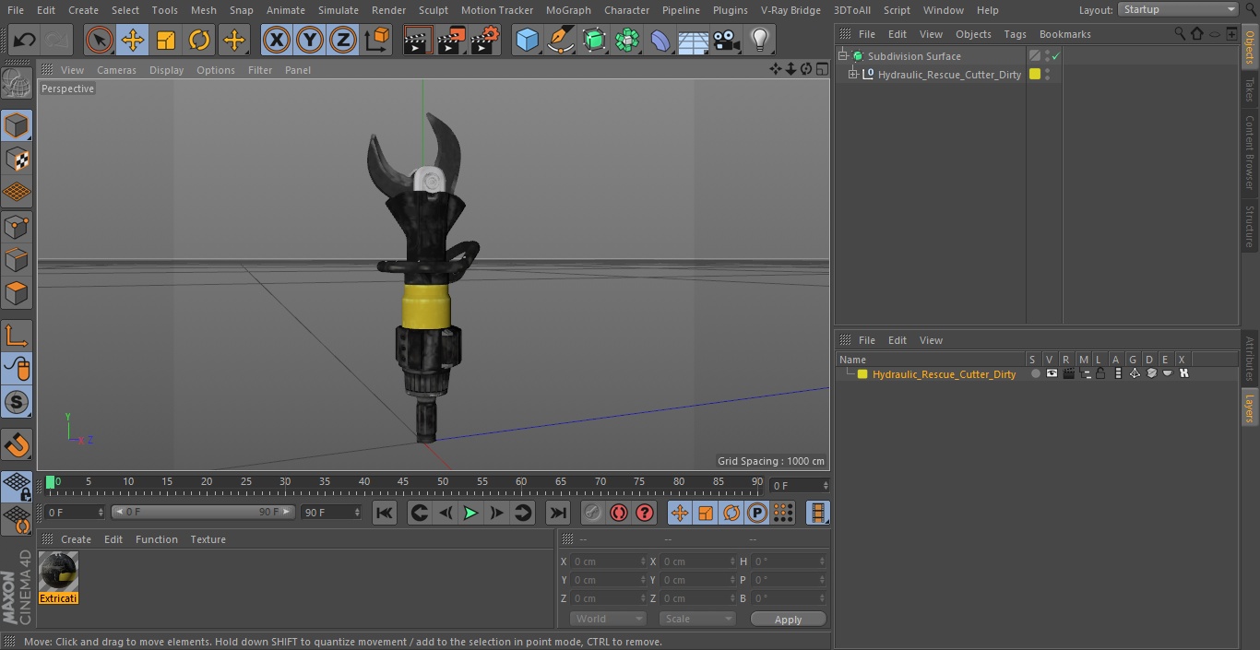Open the Scale mode dropdown
1260x650 pixels.
pyautogui.click(x=697, y=619)
